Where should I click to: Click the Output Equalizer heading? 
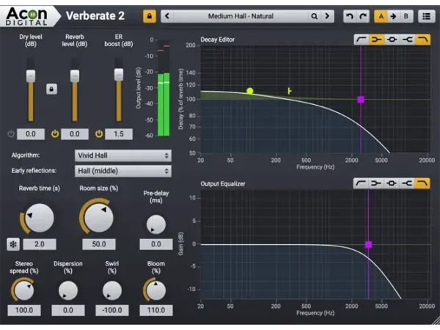(223, 184)
